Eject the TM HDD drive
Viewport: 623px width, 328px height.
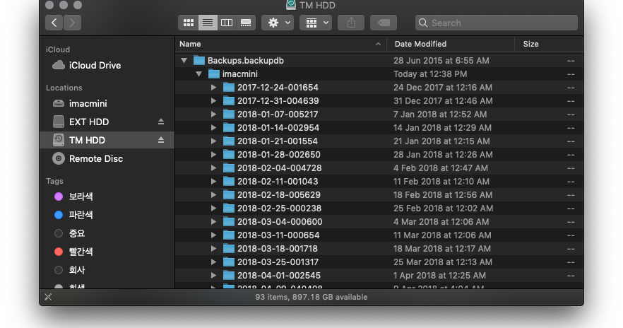tap(161, 140)
